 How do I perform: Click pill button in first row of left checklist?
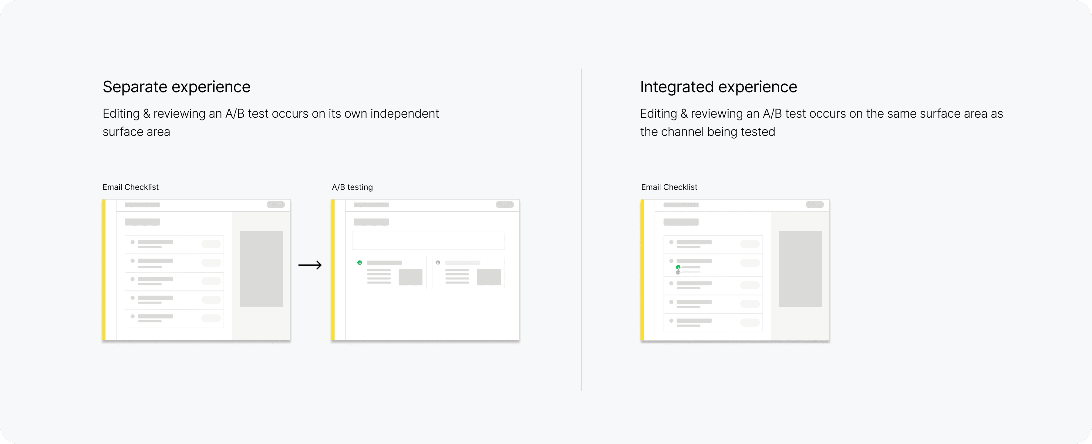(x=211, y=244)
